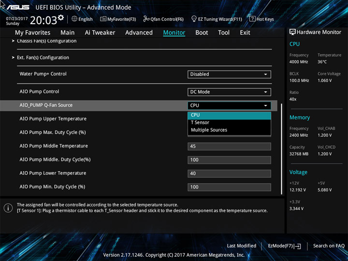Choose CPU option in source list
The height and width of the screenshot is (261, 348).
(x=229, y=115)
